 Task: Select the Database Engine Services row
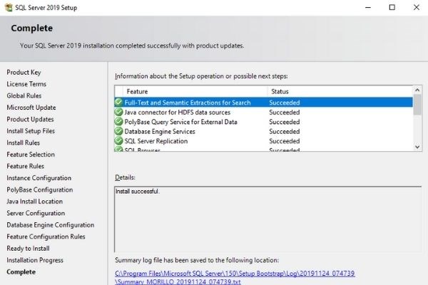(x=264, y=131)
